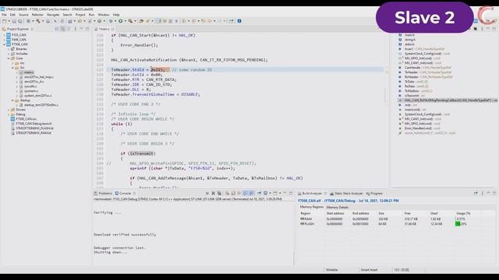Click the Clear Console icon

coord(227,194)
